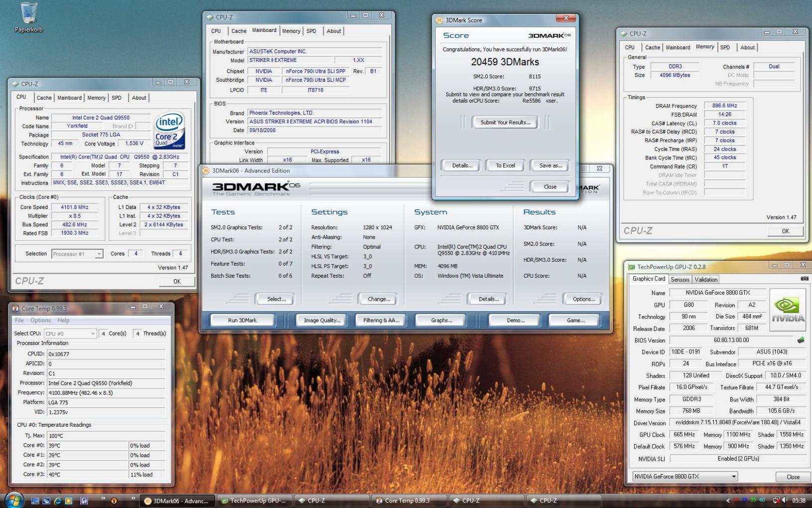Click the green 39 Core Temp tray icon

(x=753, y=500)
